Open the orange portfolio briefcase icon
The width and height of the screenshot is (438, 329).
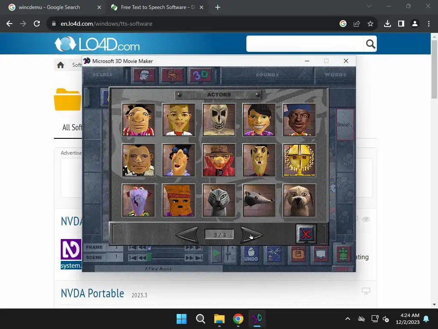coord(298,254)
